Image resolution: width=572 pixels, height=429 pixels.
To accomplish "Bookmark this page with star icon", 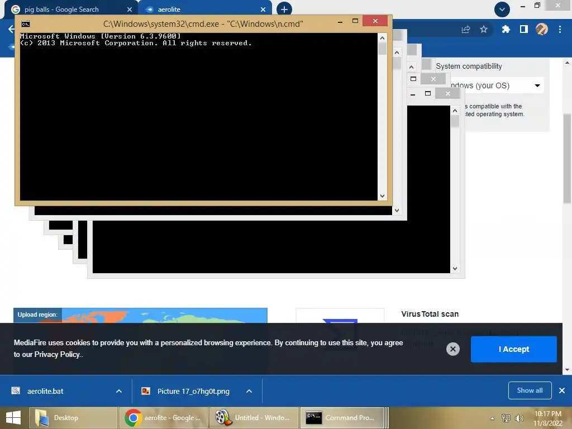I will click(x=484, y=29).
